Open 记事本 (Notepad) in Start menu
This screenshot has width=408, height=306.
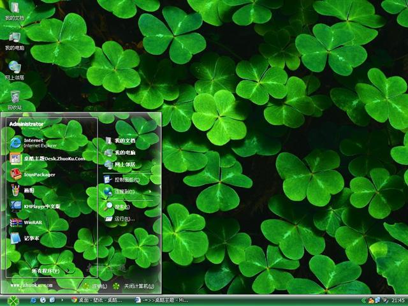[x=31, y=238]
